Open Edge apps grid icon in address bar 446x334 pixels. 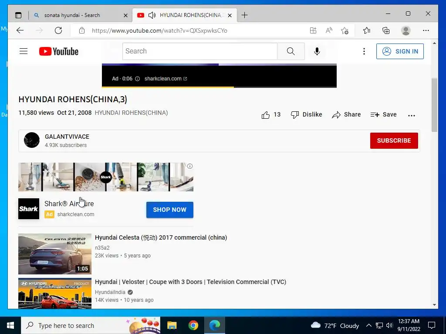[x=313, y=30]
